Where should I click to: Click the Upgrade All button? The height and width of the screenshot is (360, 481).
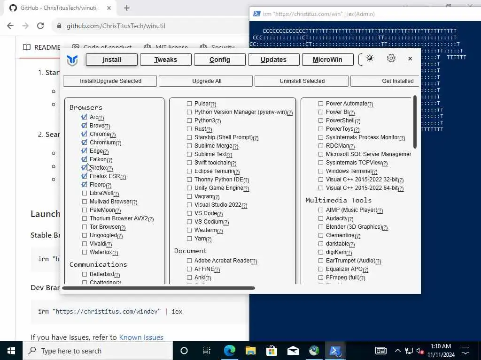tap(206, 81)
